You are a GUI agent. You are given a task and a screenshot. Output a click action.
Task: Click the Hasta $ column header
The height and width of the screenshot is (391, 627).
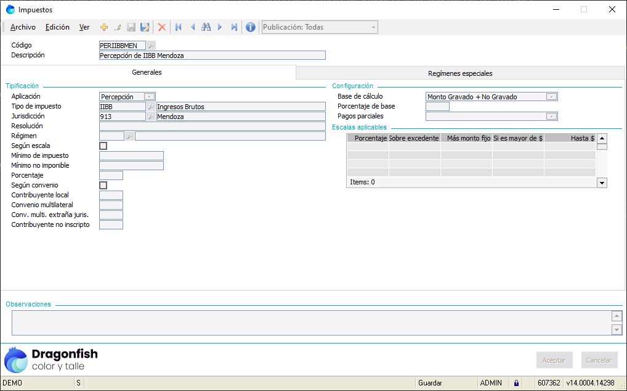[570, 138]
